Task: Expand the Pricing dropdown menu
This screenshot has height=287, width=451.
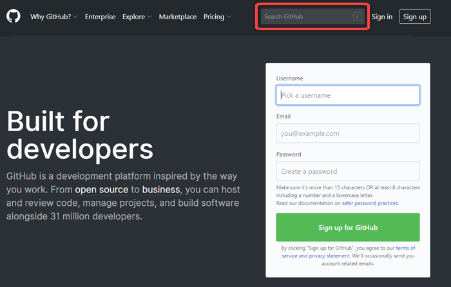Action: pyautogui.click(x=217, y=17)
